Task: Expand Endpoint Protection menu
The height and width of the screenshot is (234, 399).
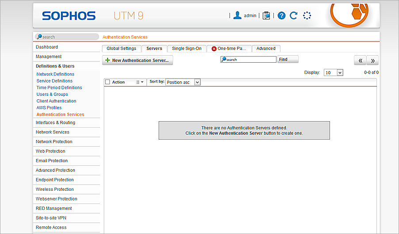Action: click(66, 180)
